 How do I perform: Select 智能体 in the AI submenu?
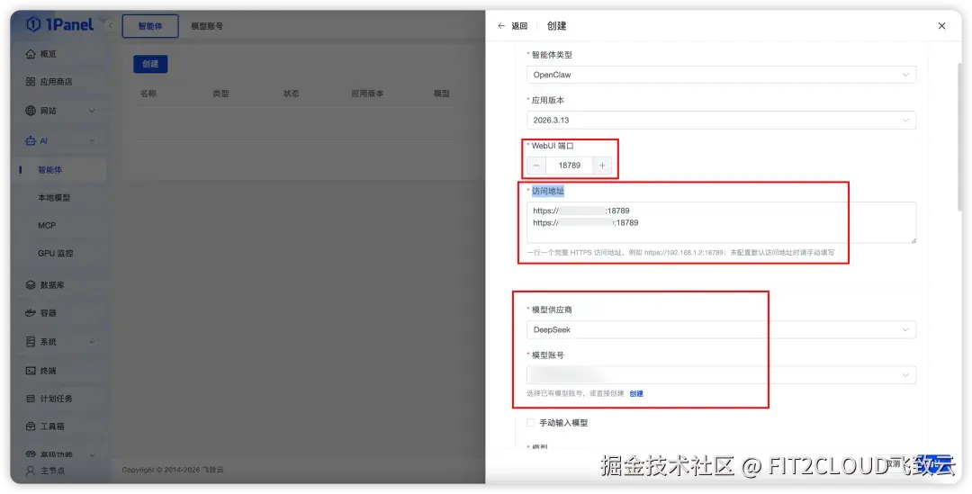coord(50,170)
